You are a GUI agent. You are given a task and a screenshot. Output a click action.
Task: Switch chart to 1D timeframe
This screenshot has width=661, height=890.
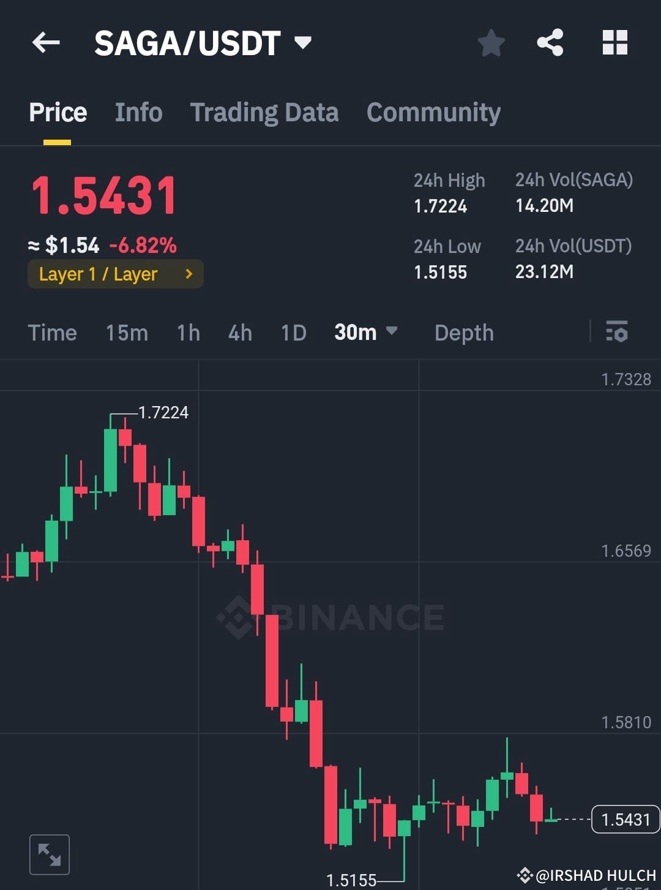[x=293, y=333]
